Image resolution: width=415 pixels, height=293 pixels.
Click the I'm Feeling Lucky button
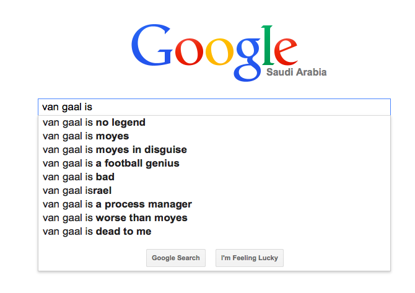pyautogui.click(x=250, y=258)
